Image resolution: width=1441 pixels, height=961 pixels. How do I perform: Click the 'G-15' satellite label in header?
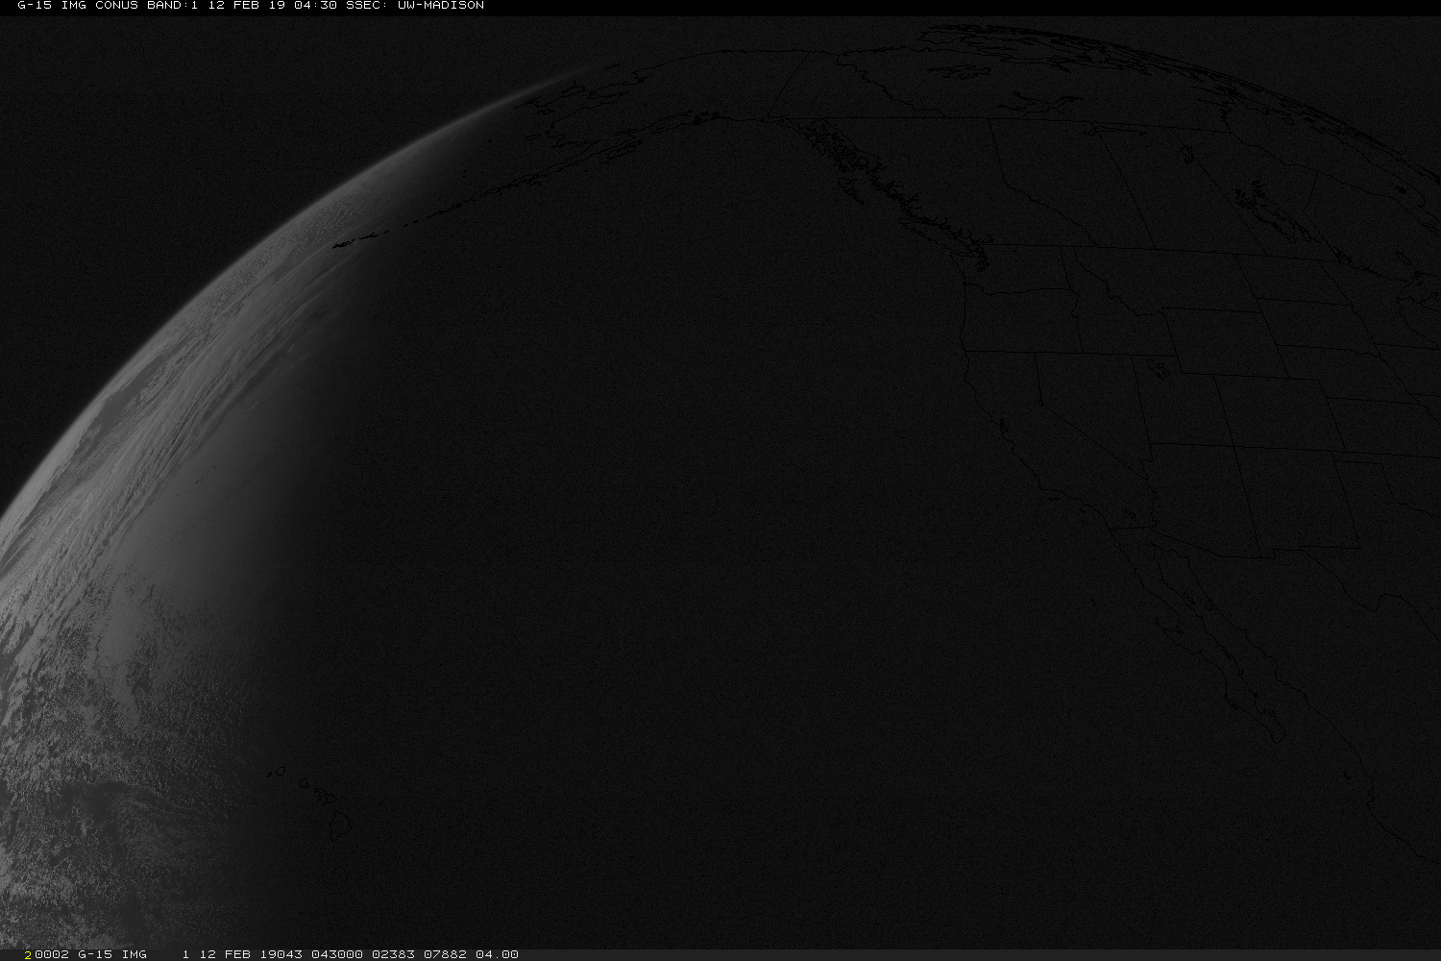click(x=35, y=6)
